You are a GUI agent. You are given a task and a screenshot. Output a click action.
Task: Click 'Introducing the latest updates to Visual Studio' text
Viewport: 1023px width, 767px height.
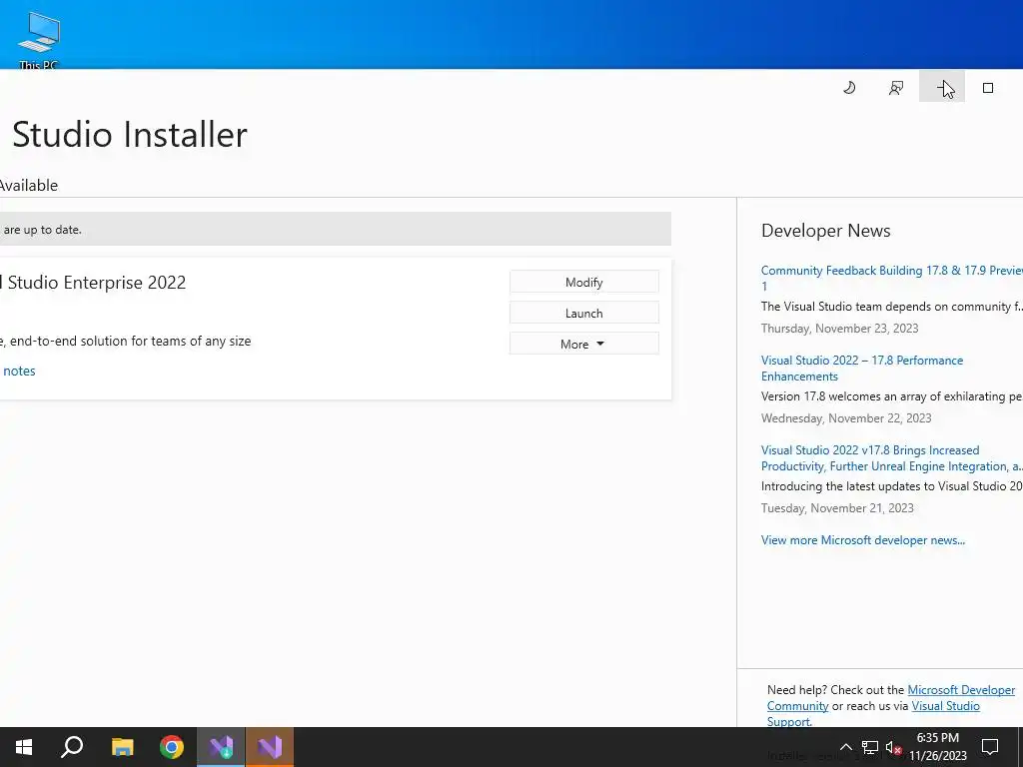891,486
